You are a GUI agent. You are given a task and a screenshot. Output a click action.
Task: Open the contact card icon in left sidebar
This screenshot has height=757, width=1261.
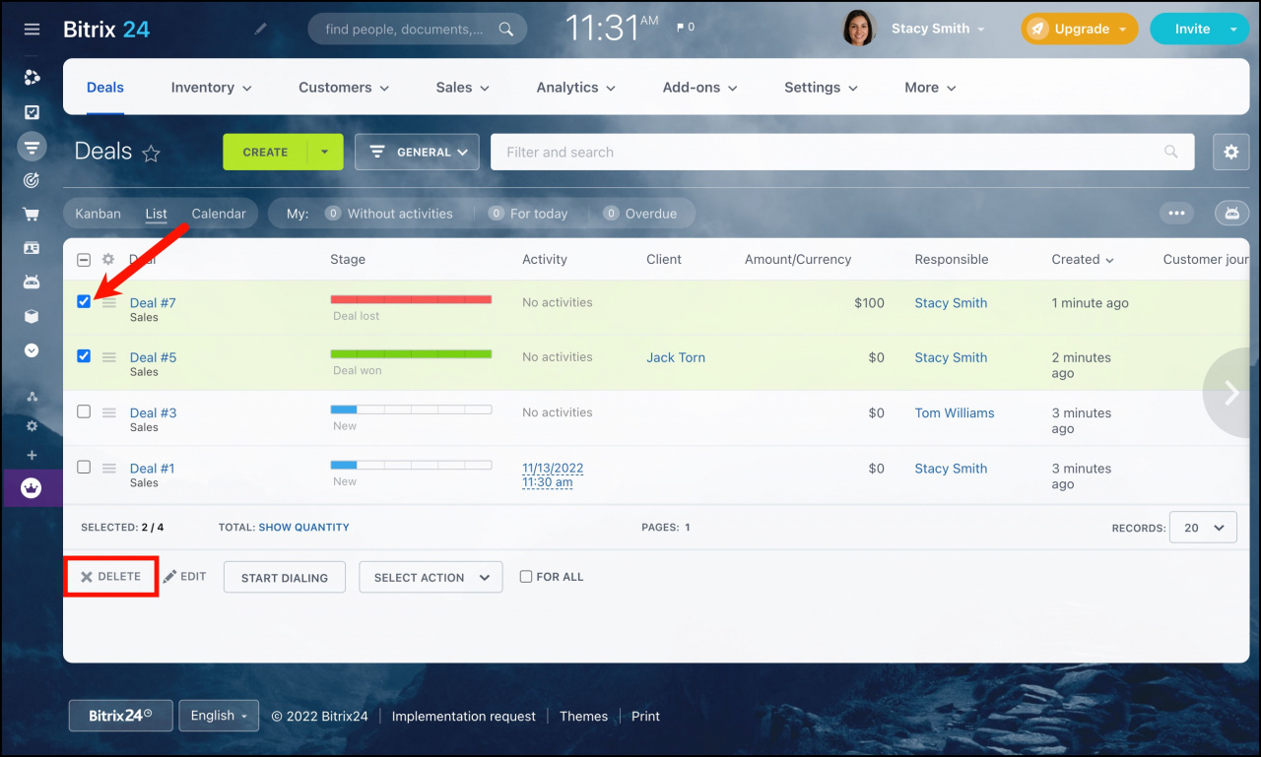point(32,248)
